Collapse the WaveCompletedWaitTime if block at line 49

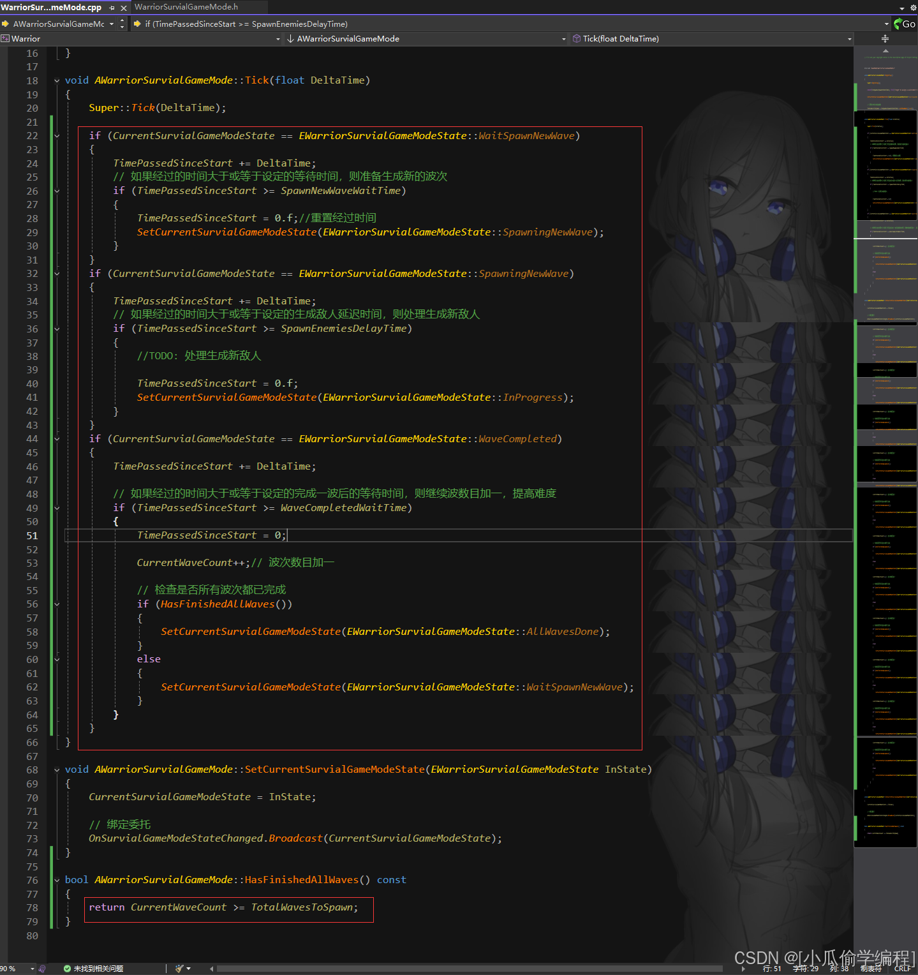pos(57,508)
